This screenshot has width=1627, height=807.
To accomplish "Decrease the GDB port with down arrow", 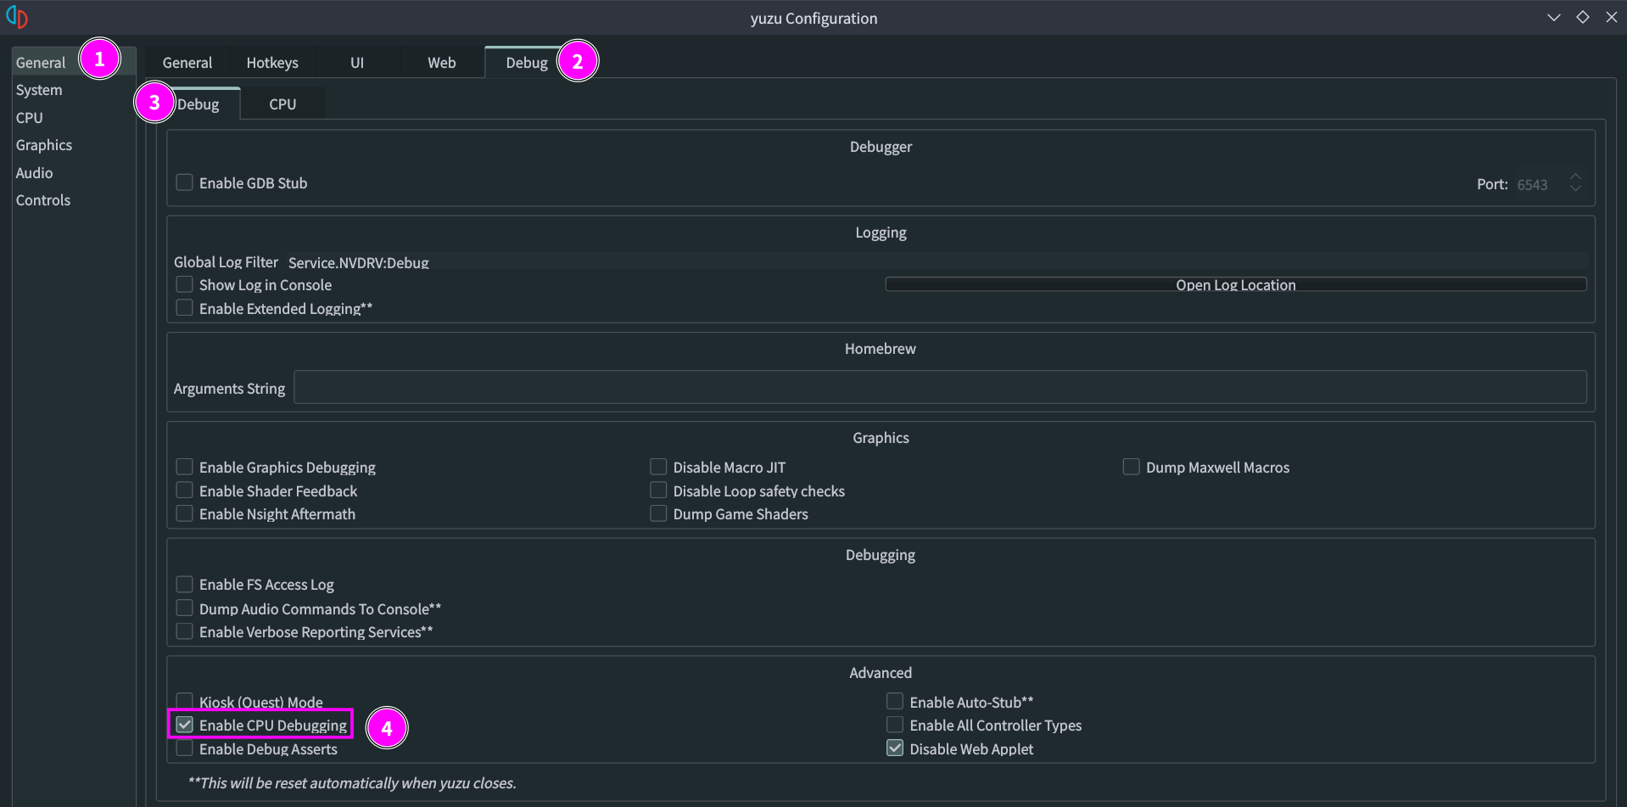I will pos(1575,188).
